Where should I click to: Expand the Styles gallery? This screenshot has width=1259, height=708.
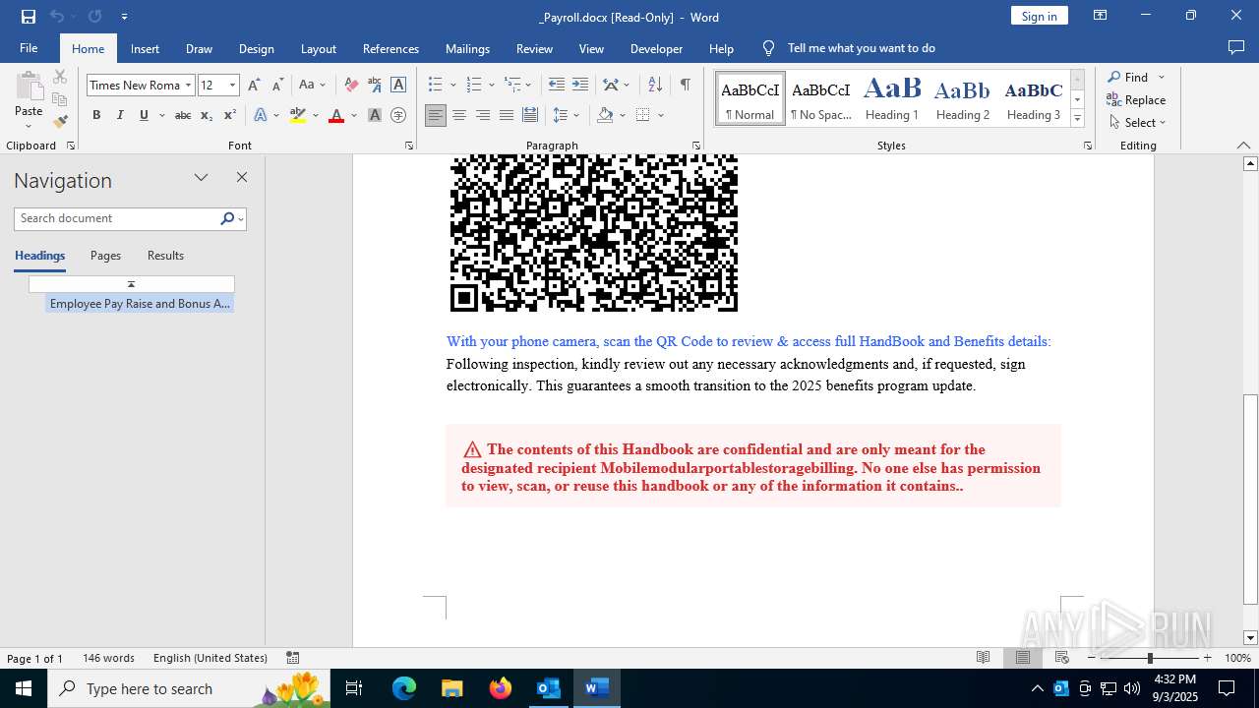click(1077, 118)
